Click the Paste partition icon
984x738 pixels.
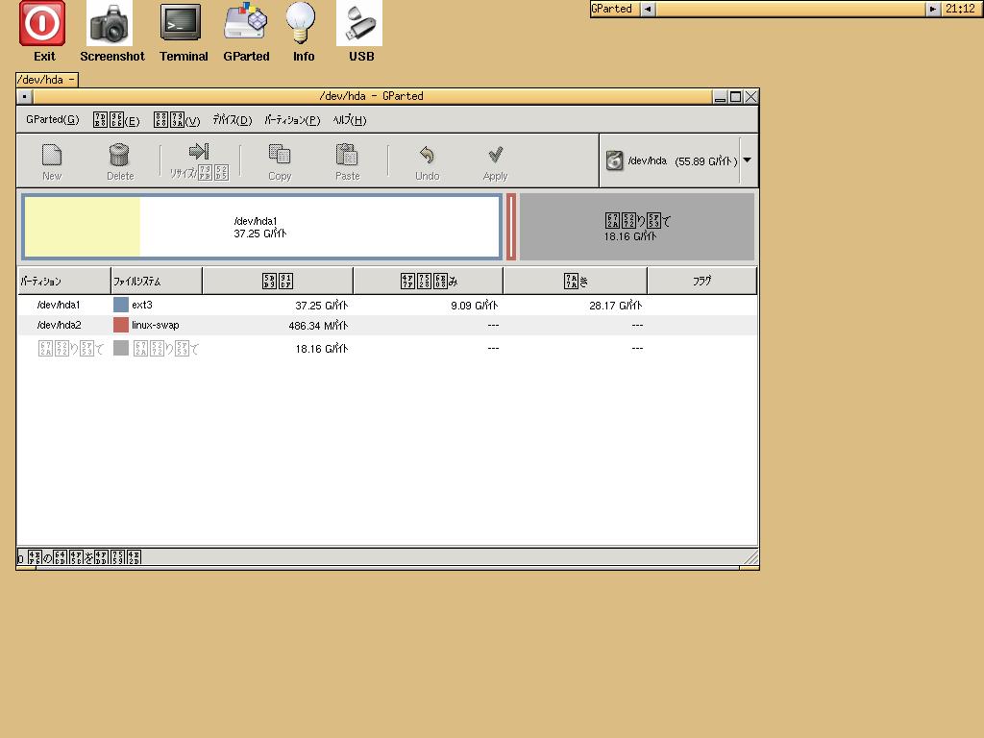tap(347, 155)
